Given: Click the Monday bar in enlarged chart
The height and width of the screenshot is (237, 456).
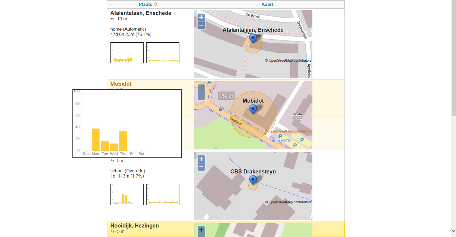Looking at the screenshot, I should [x=96, y=140].
